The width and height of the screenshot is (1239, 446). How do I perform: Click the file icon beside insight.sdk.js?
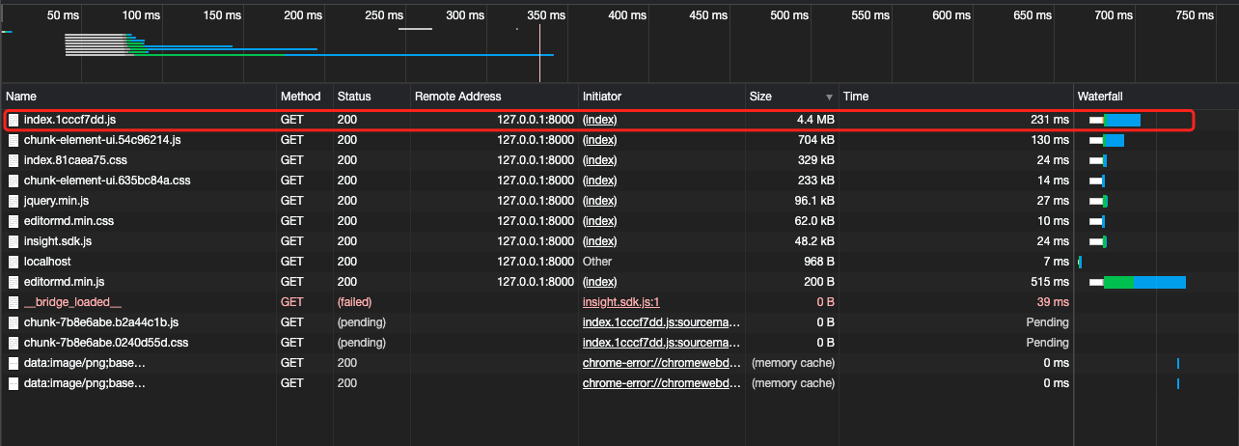14,241
